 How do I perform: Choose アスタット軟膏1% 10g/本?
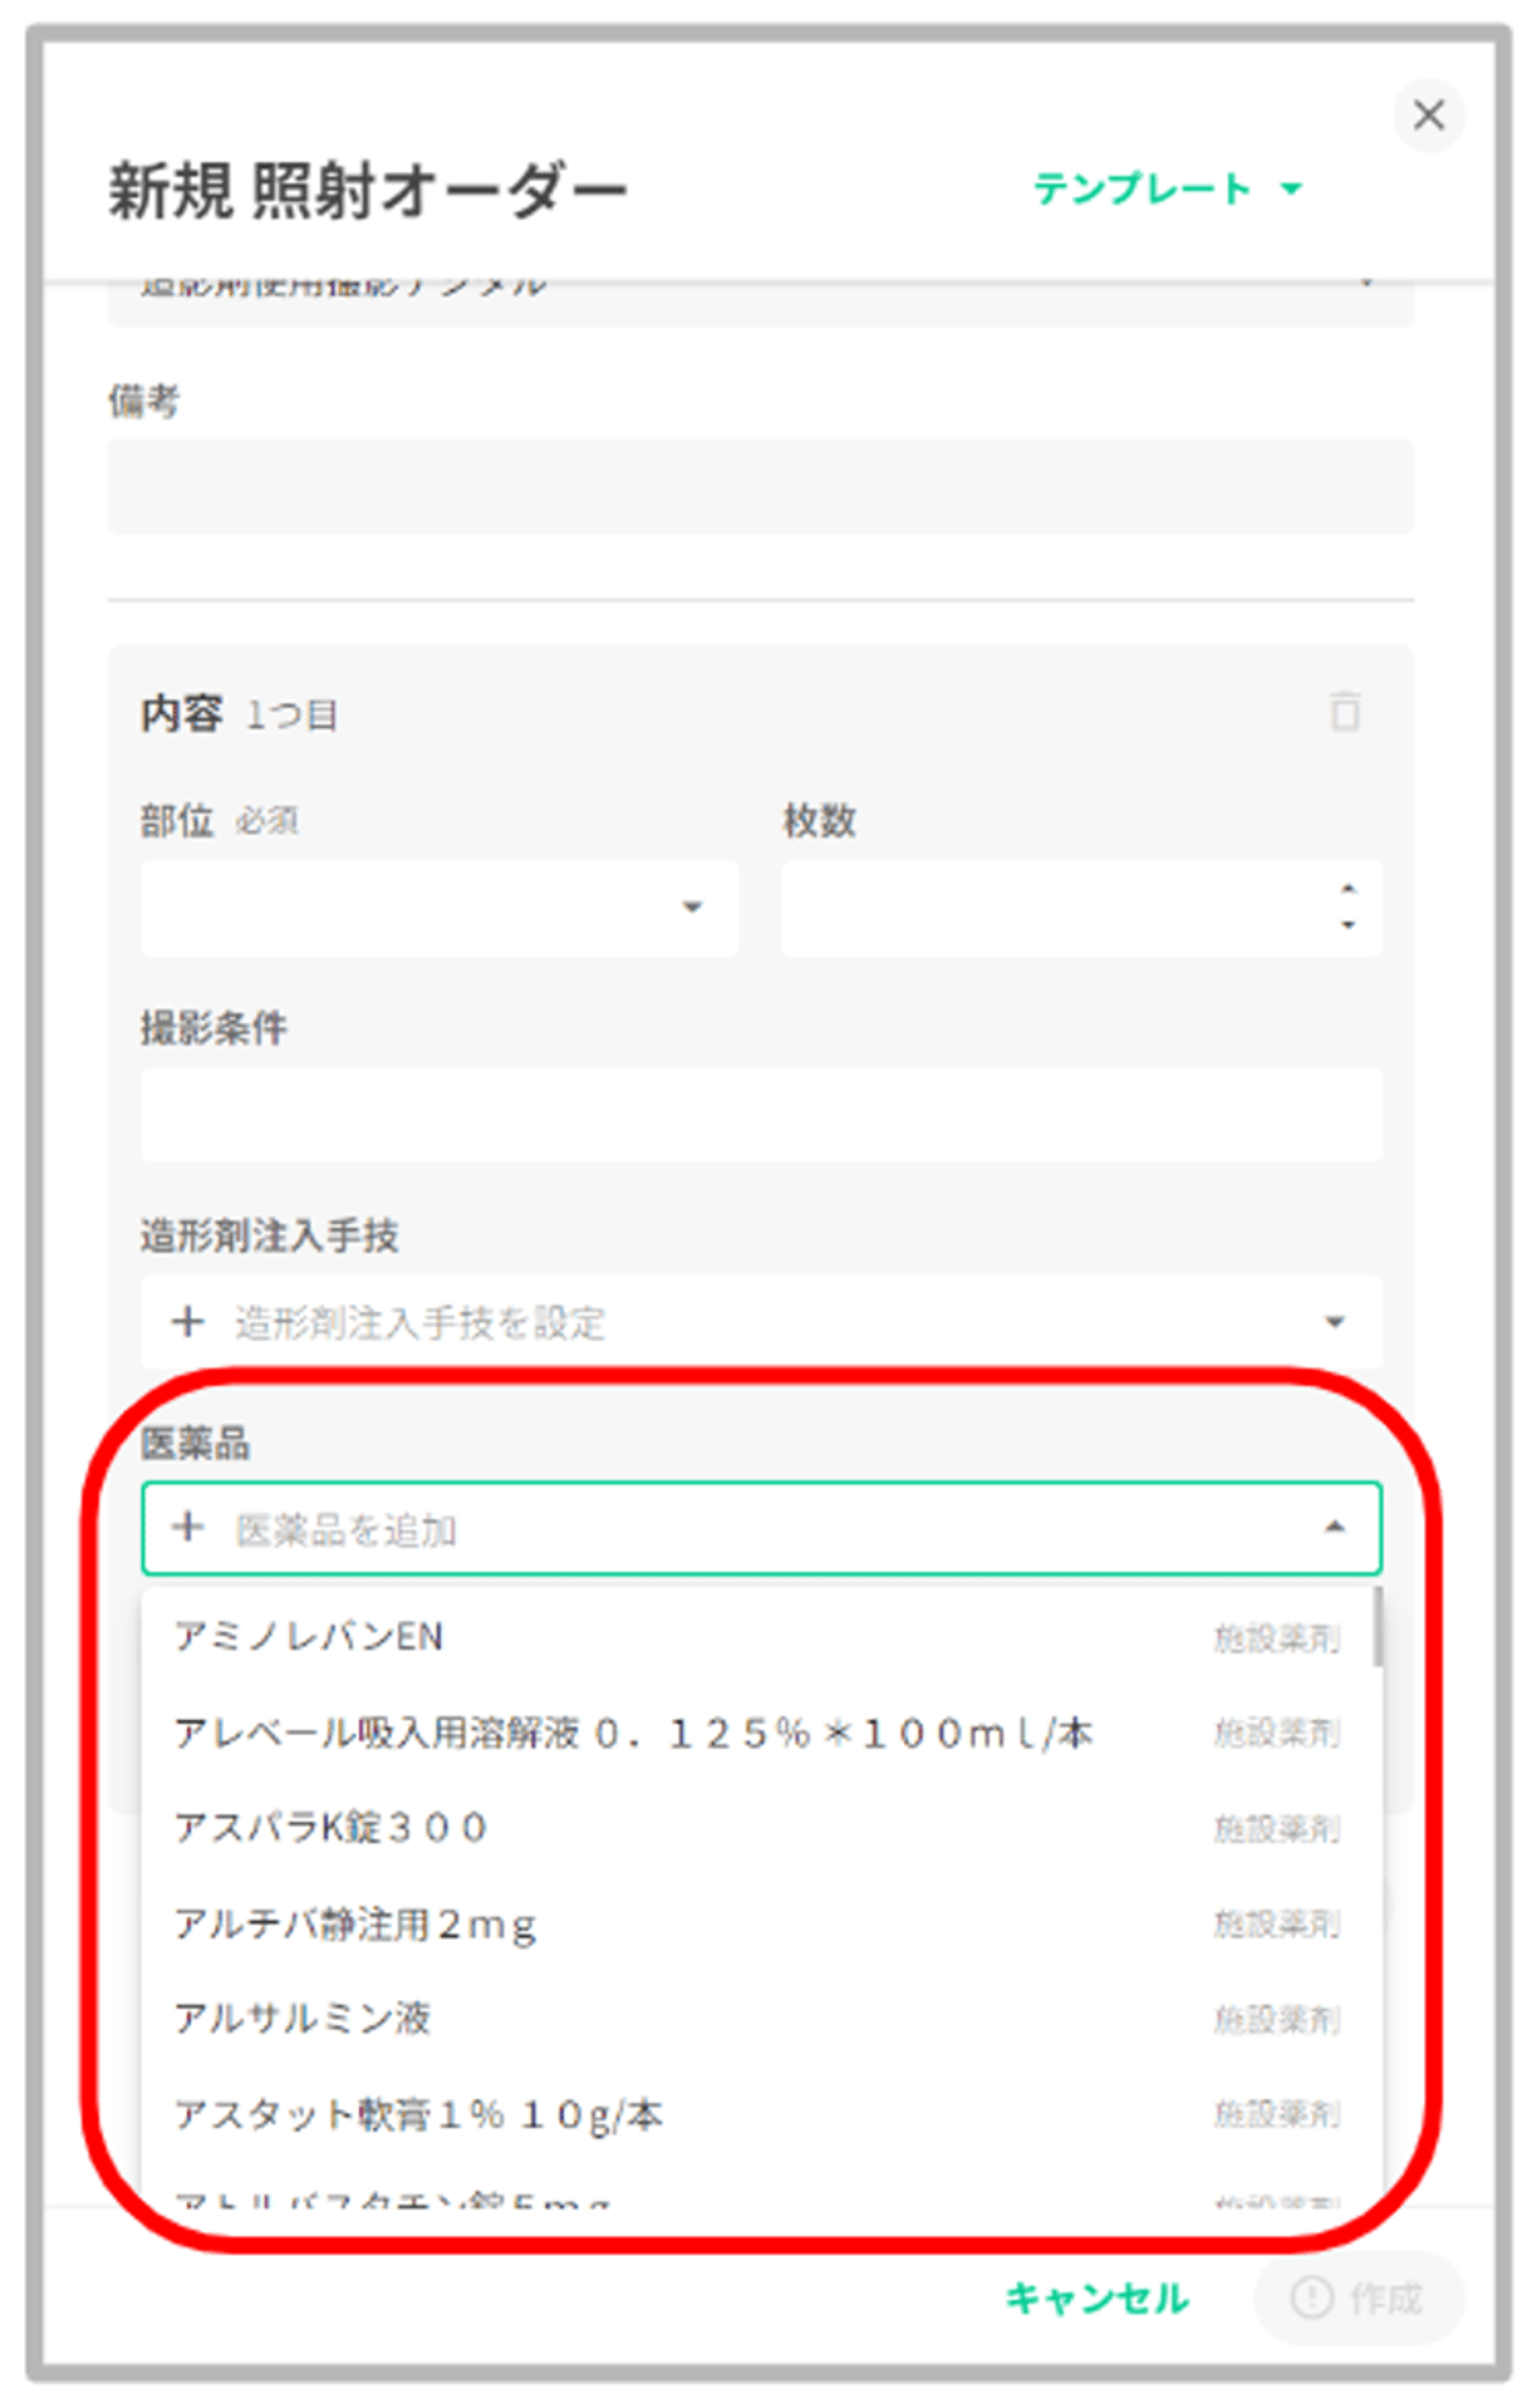[x=418, y=2114]
